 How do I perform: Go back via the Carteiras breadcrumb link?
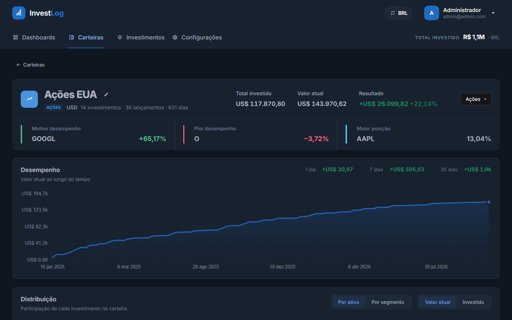30,65
